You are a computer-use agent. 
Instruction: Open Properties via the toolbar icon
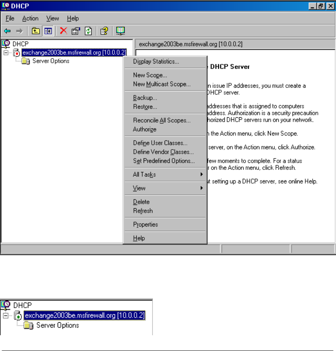click(76, 31)
